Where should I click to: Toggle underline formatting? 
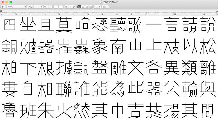pos(74,7)
